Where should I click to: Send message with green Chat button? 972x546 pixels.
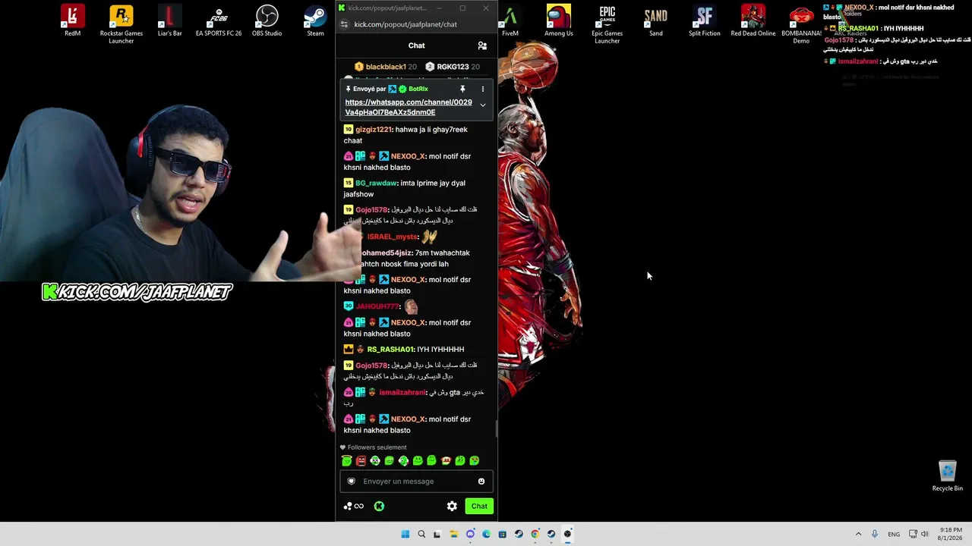click(x=479, y=506)
